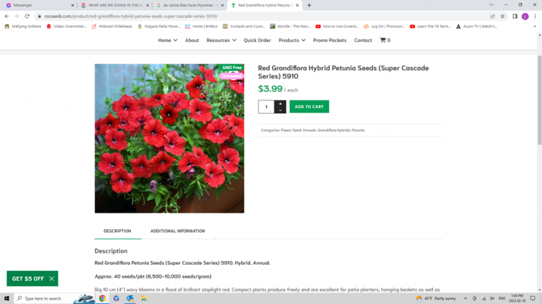Expand the Products dropdown menu
This screenshot has width=542, height=304.
[292, 41]
